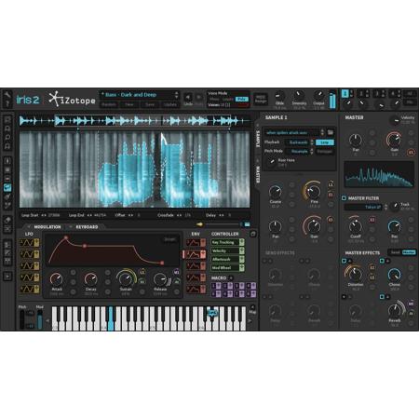Select Poly voice mode
Viewport: 419px width, 419px height.
[242, 100]
